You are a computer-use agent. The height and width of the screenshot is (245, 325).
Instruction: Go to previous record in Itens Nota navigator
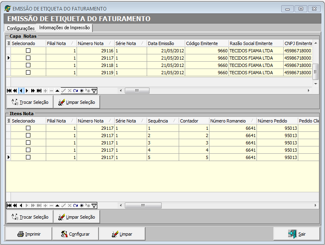[x=21, y=206]
